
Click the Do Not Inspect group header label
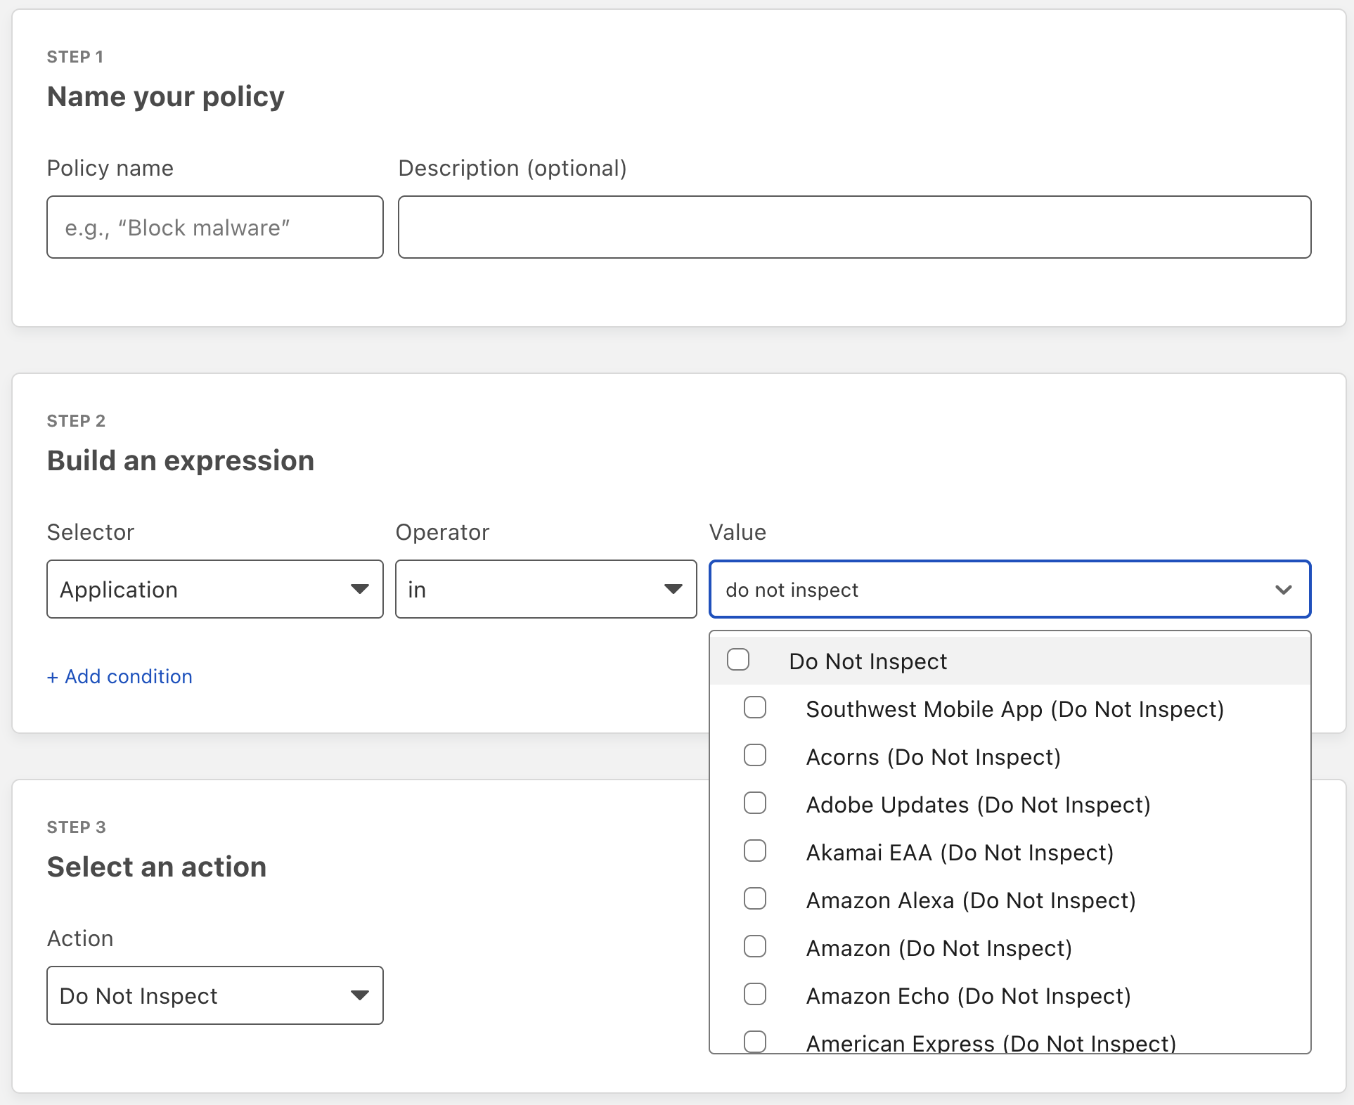coord(868,661)
